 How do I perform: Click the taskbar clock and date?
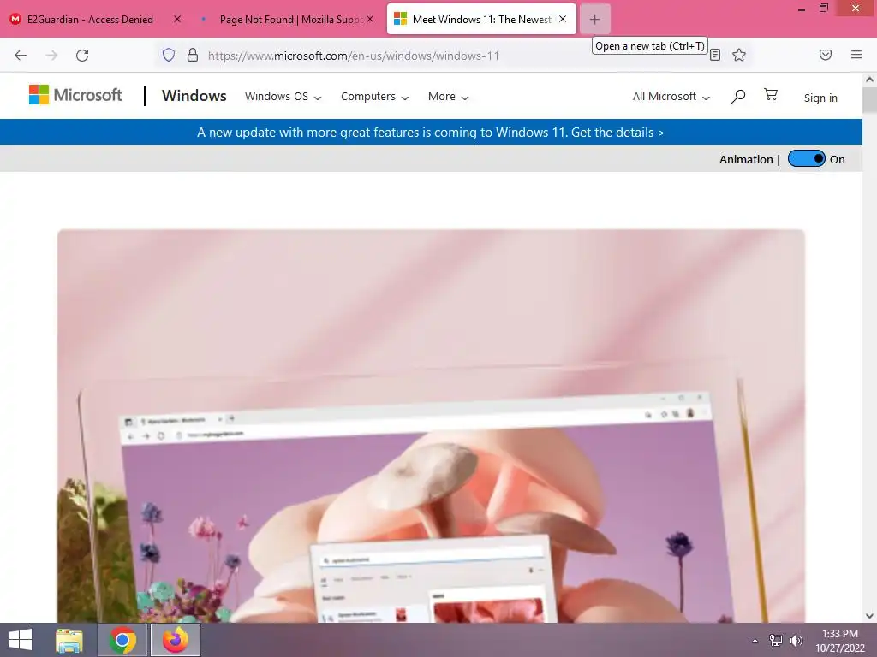[x=839, y=641]
